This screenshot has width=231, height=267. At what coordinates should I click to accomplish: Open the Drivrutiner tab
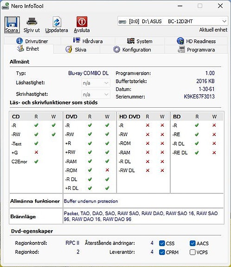32,41
